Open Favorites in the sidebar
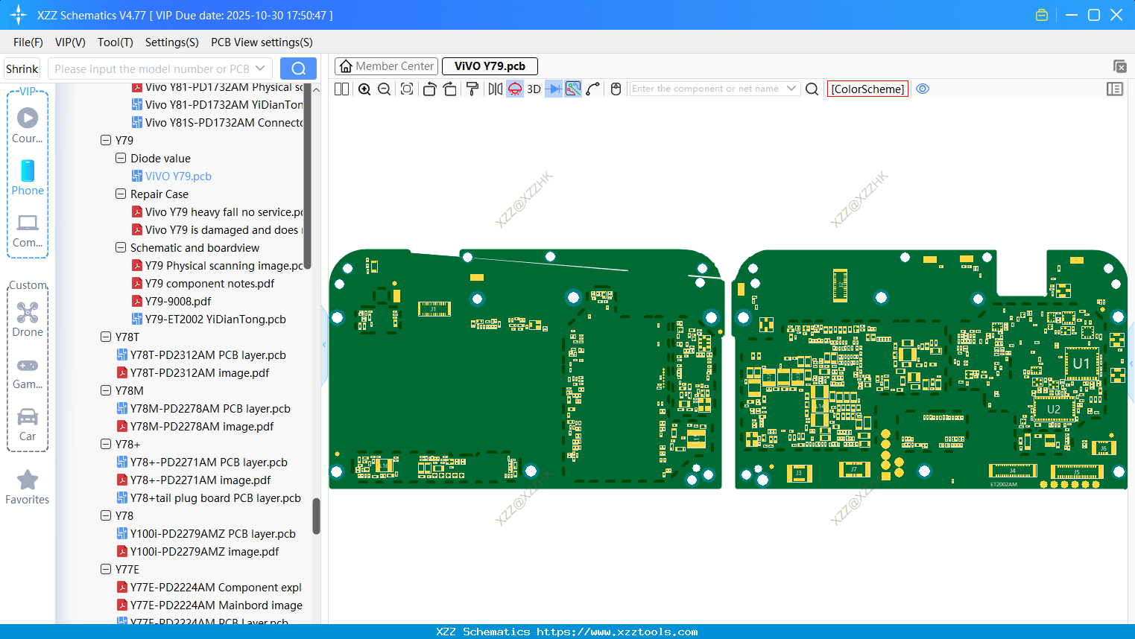 pos(28,488)
